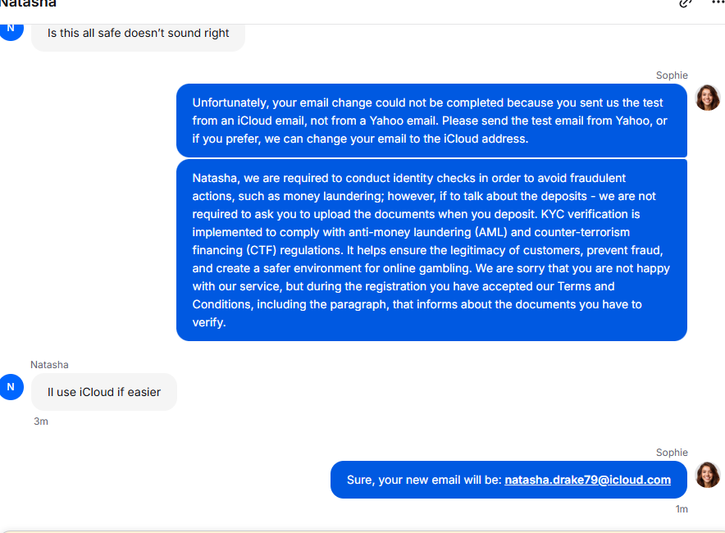725x533 pixels.
Task: Click Natasha's avatar beside 'Is this all safe'
Action: coord(11,29)
